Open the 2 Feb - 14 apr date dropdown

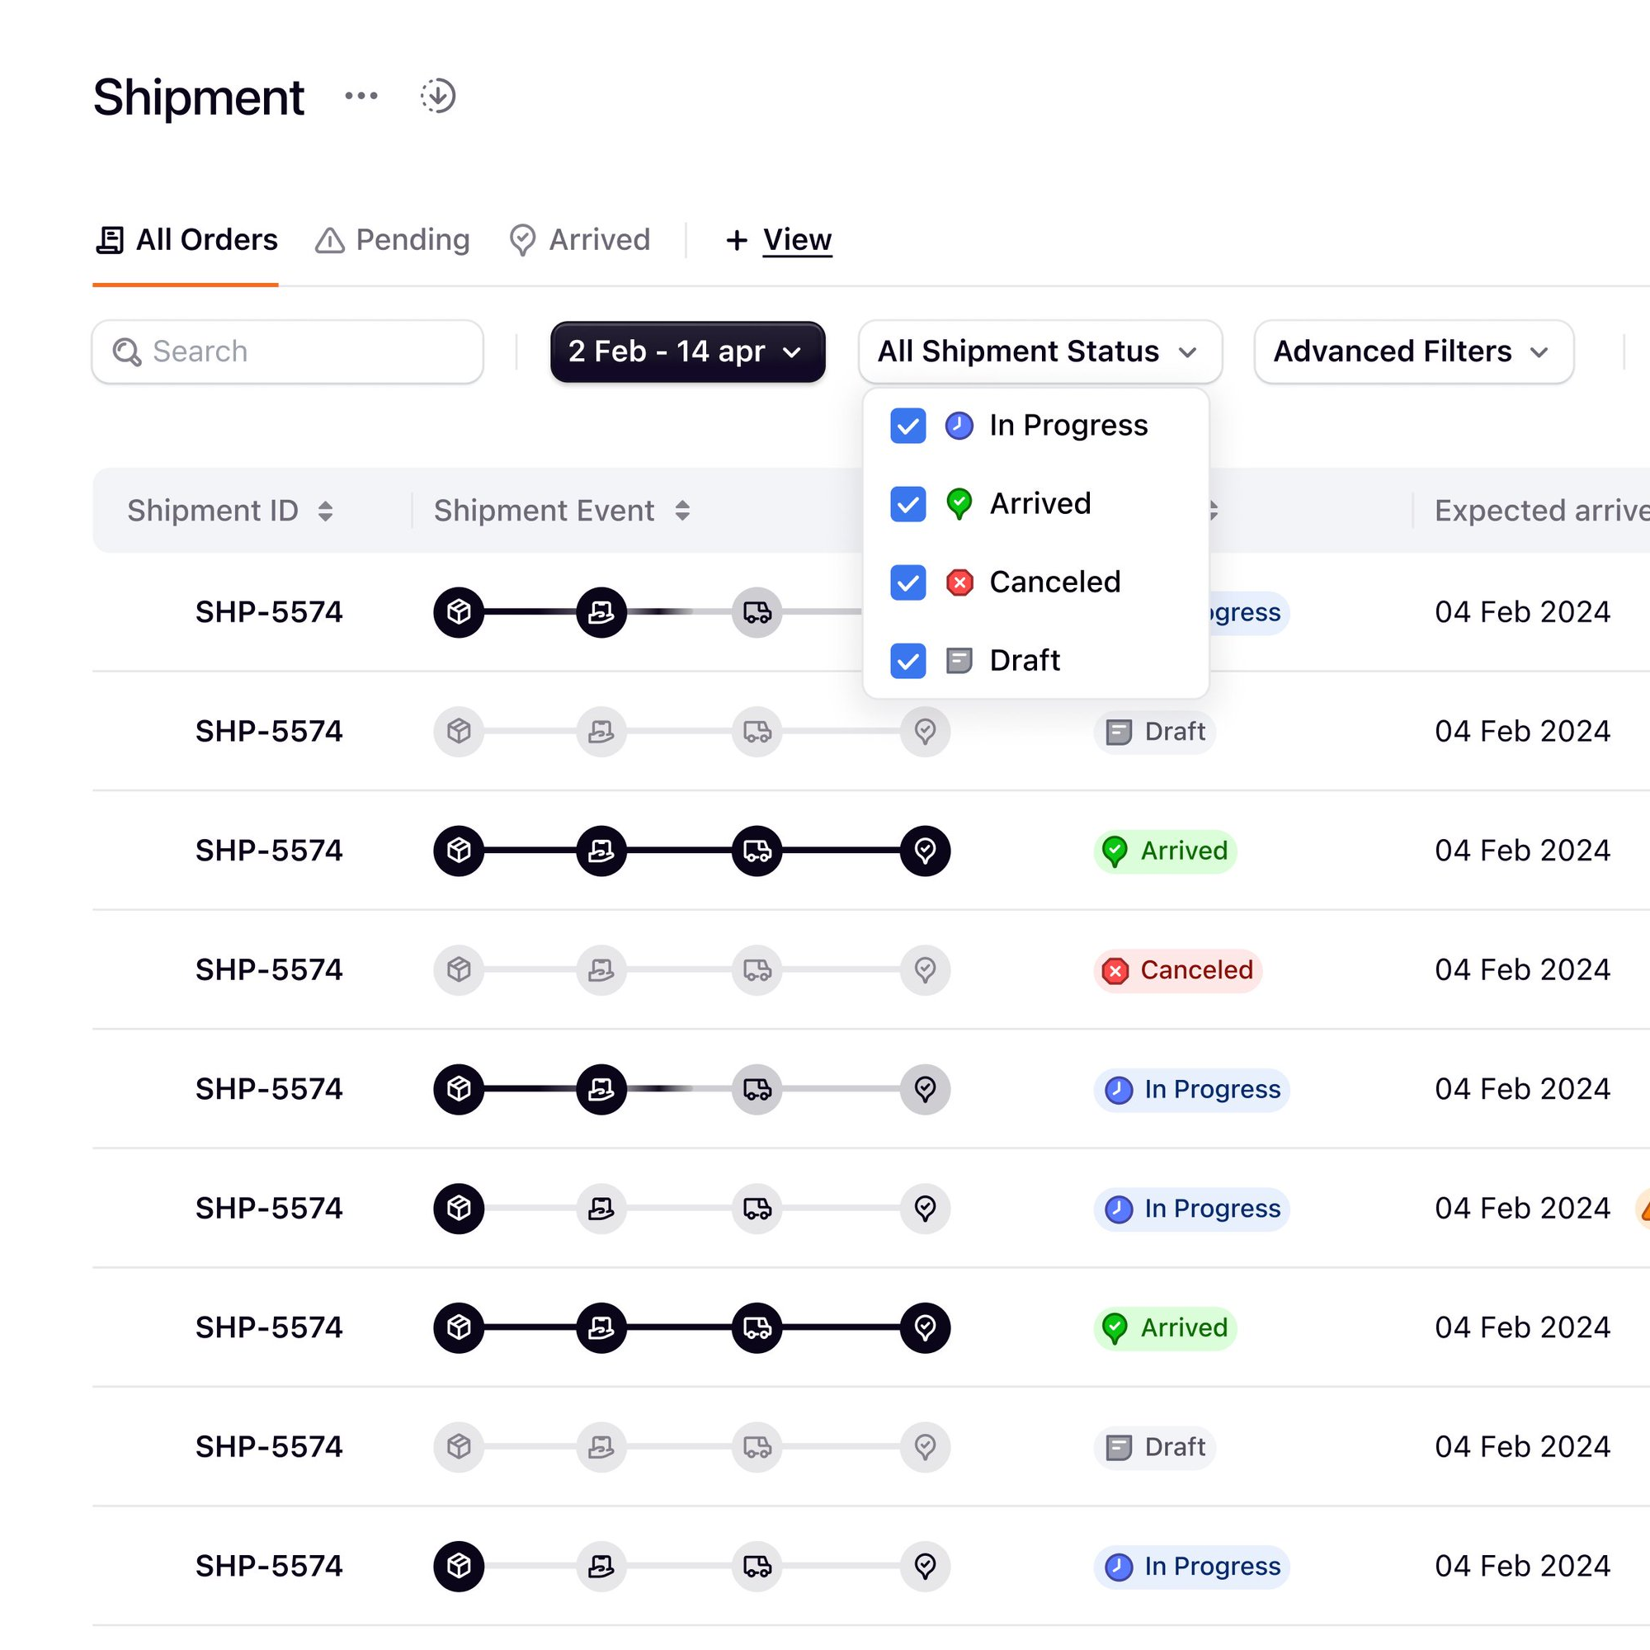coord(687,352)
